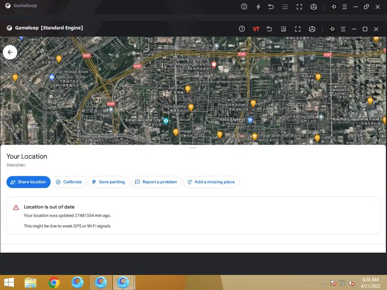
Task: Click fullscreen icon in back Gameloop window
Action: tap(299, 7)
